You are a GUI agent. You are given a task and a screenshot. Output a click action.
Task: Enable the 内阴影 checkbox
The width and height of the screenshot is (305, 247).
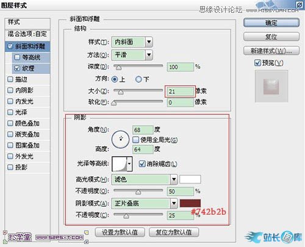coord(10,90)
